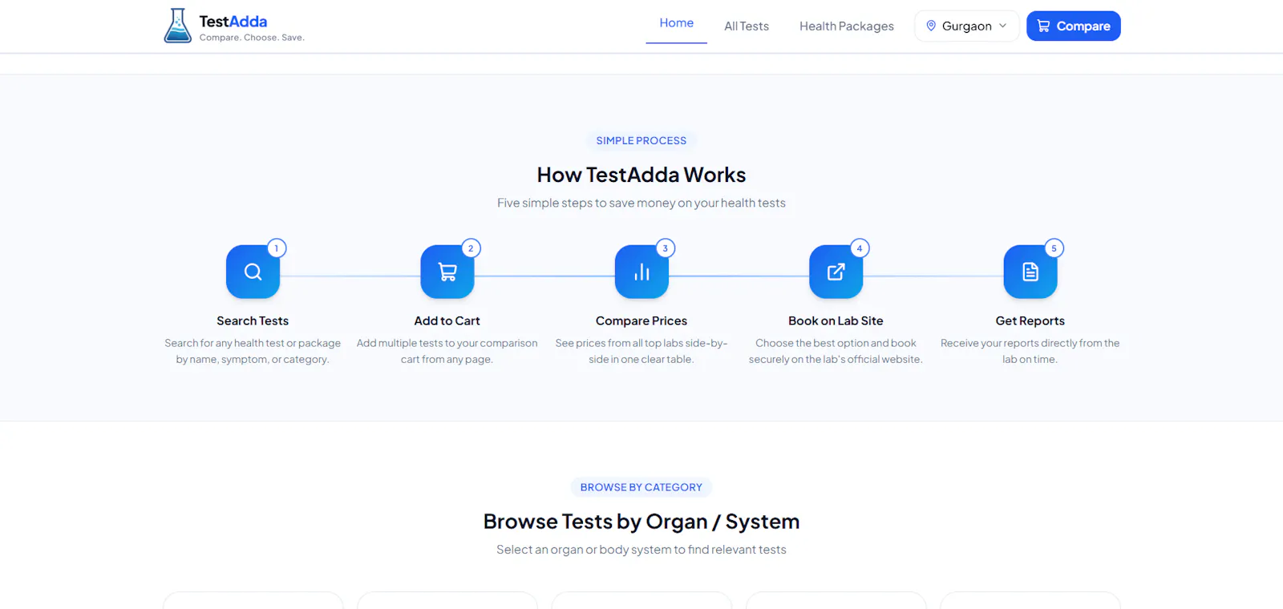Click the cart icon in Compare button
Screen dimensions: 1283x609
pyautogui.click(x=1043, y=26)
